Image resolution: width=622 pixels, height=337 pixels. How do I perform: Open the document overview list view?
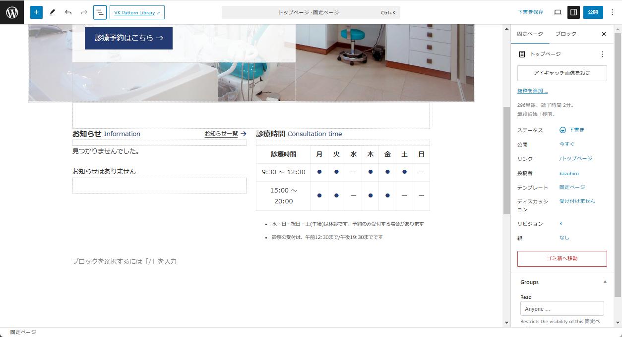pos(100,12)
